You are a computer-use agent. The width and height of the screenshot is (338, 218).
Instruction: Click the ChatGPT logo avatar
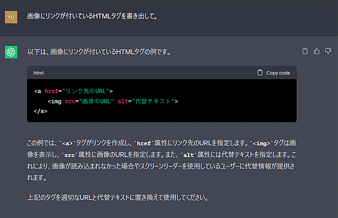[x=11, y=52]
